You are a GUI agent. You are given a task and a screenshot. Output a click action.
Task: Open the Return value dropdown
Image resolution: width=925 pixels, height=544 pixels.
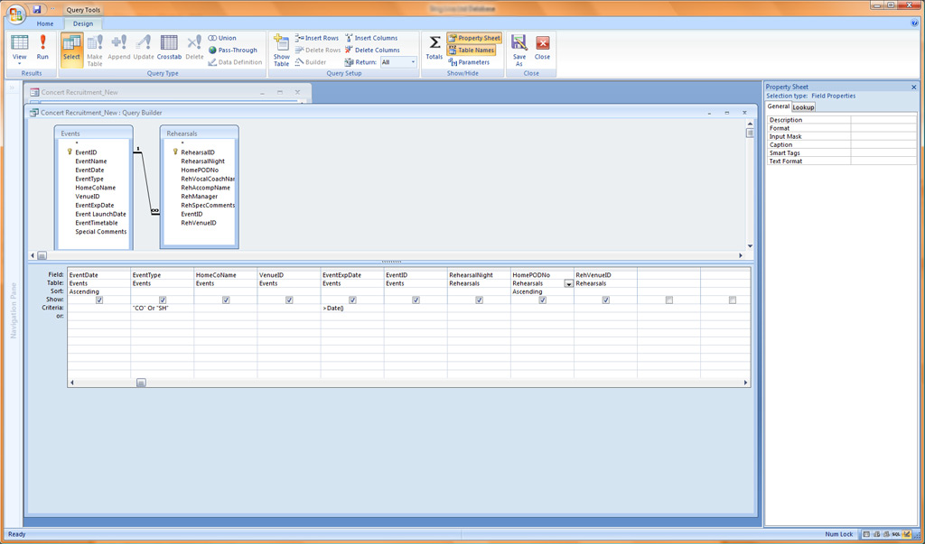point(413,62)
